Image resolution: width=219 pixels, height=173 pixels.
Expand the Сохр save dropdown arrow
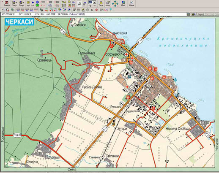23,3
